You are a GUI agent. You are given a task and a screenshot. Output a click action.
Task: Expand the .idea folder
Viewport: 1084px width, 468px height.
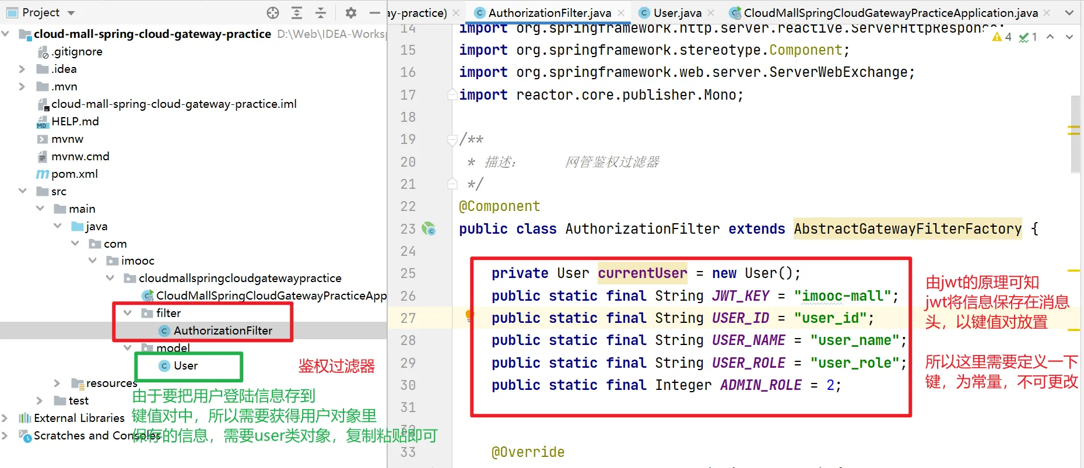[x=22, y=69]
